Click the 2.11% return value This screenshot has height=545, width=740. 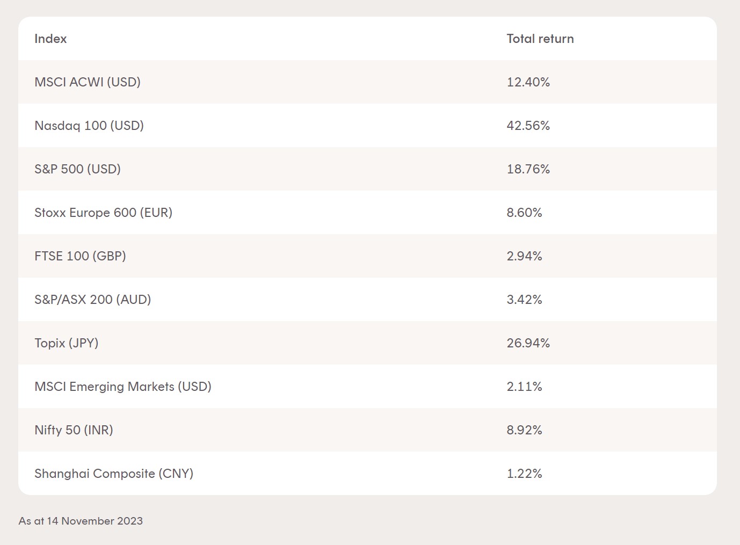click(x=524, y=387)
